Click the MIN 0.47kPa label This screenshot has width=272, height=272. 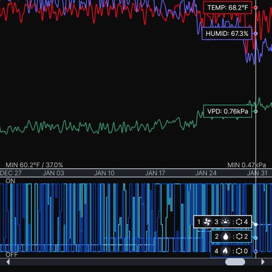tap(246, 165)
